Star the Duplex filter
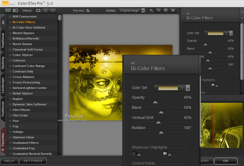 pyautogui.click(x=10, y=99)
